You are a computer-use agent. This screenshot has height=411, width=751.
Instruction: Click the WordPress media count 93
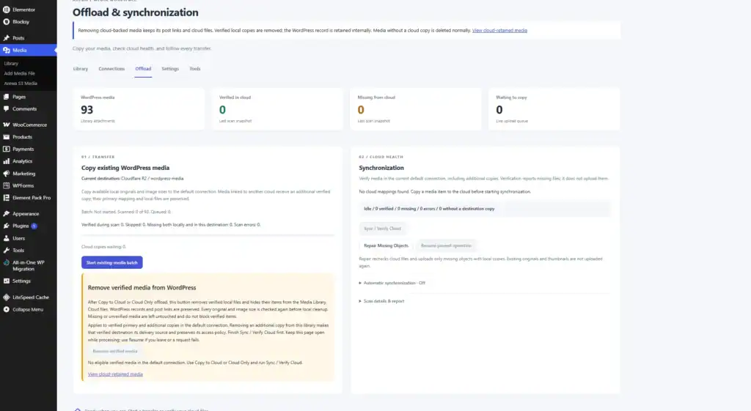click(87, 110)
